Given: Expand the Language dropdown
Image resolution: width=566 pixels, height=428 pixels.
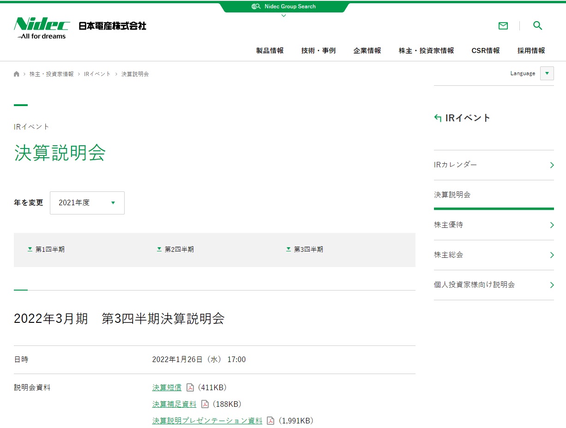Looking at the screenshot, I should click(547, 73).
